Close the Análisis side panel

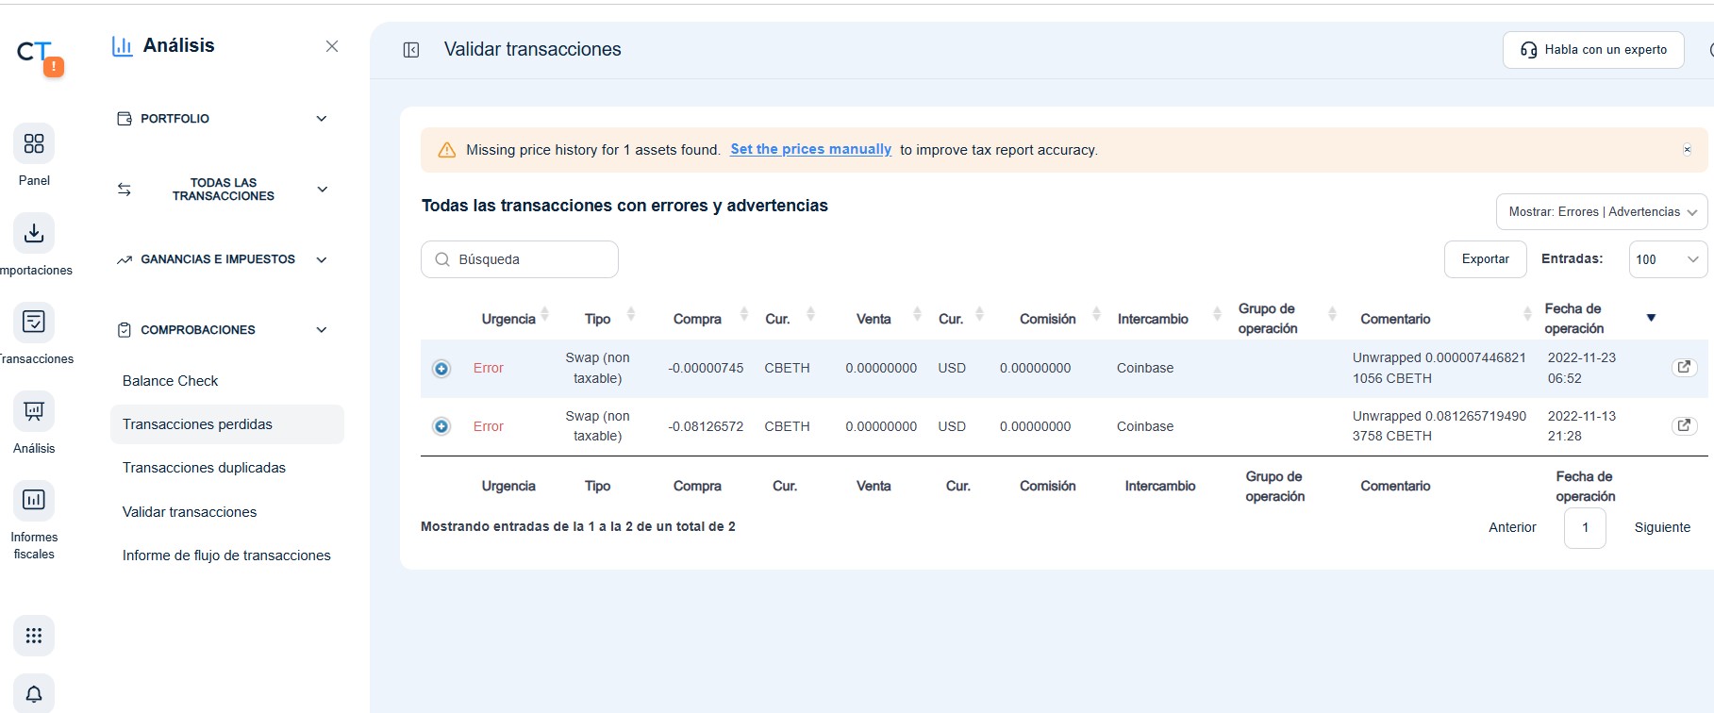[332, 46]
